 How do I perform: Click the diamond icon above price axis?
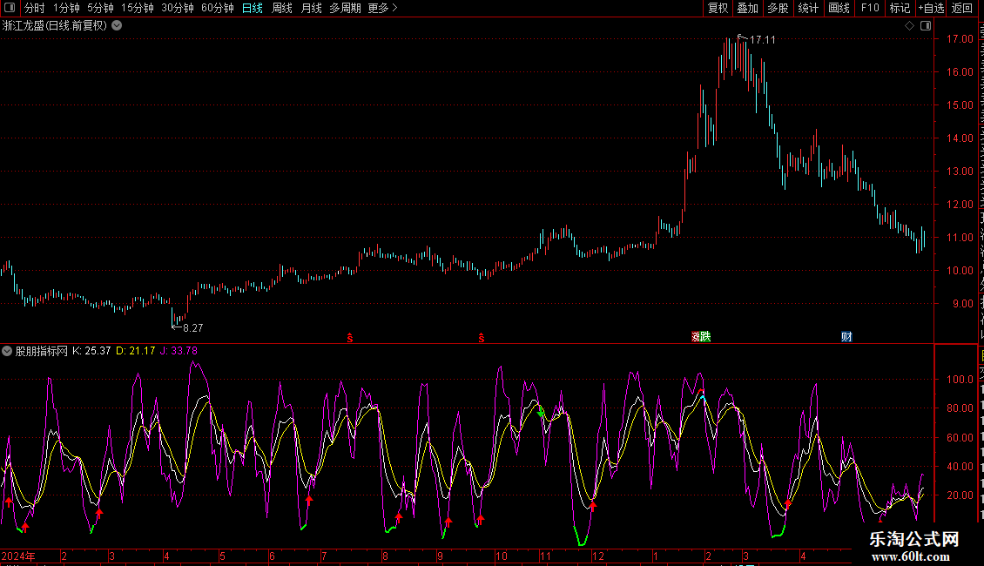click(909, 26)
